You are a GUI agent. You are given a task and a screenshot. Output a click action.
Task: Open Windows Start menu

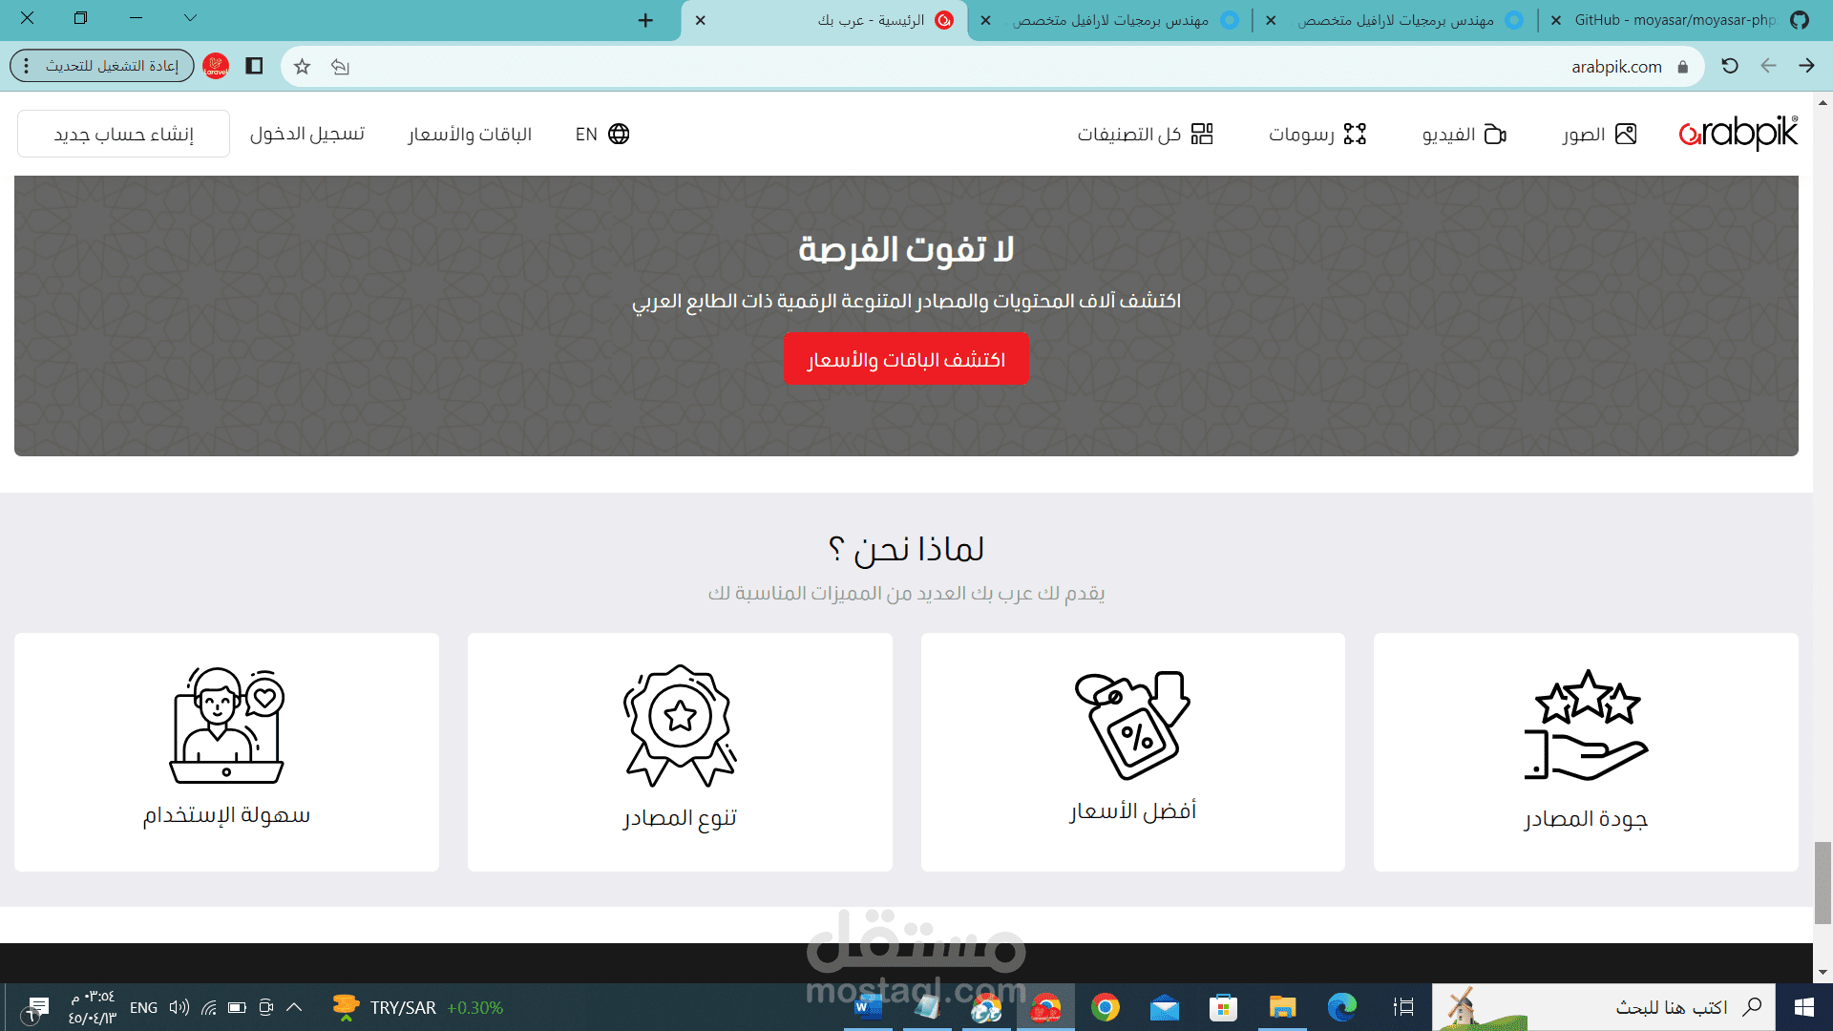1804,1007
